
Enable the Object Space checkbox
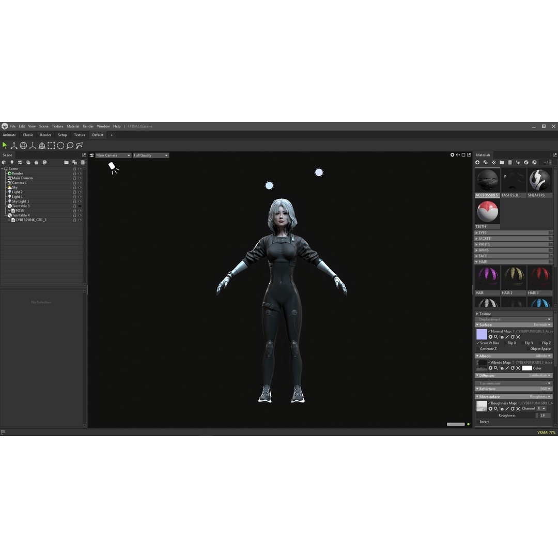[528, 349]
